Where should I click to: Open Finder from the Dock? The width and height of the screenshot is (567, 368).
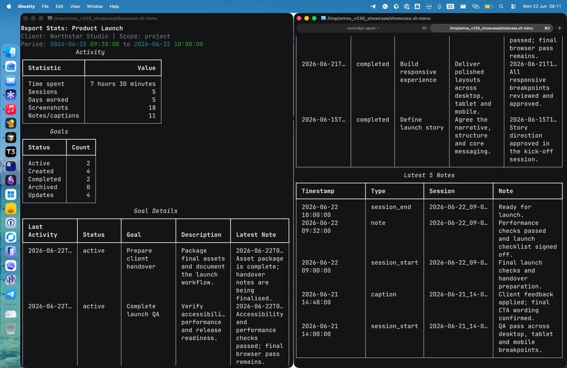(x=11, y=52)
